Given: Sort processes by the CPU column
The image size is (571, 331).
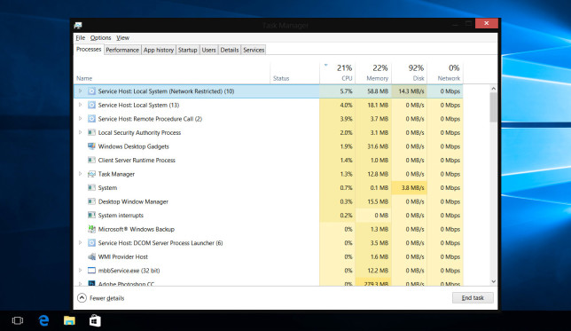Looking at the screenshot, I should coord(337,73).
